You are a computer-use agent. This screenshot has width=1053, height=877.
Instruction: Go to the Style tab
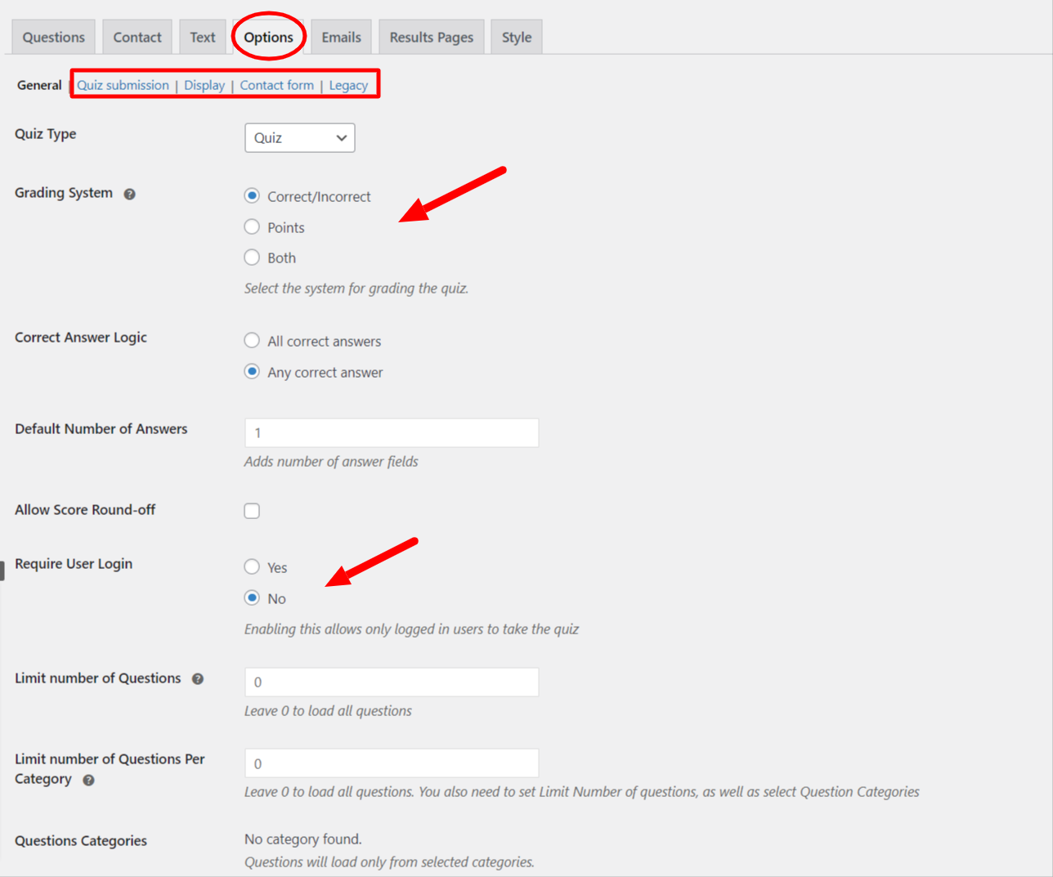(516, 38)
